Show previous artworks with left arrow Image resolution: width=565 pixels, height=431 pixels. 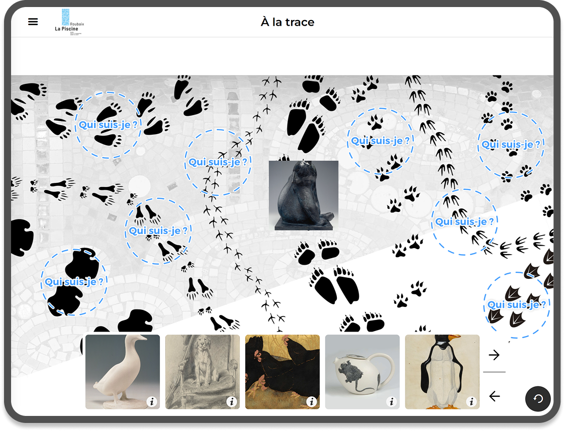[494, 396]
